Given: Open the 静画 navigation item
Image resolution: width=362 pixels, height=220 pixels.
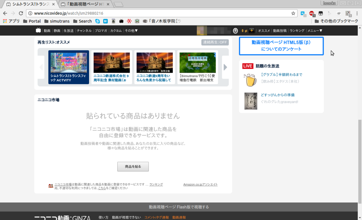Looking at the screenshot, I should tap(57, 30).
